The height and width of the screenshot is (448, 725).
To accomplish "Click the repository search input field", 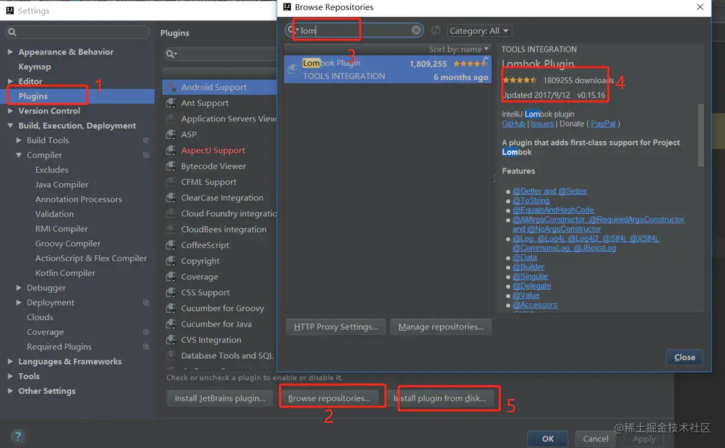I will (x=354, y=30).
